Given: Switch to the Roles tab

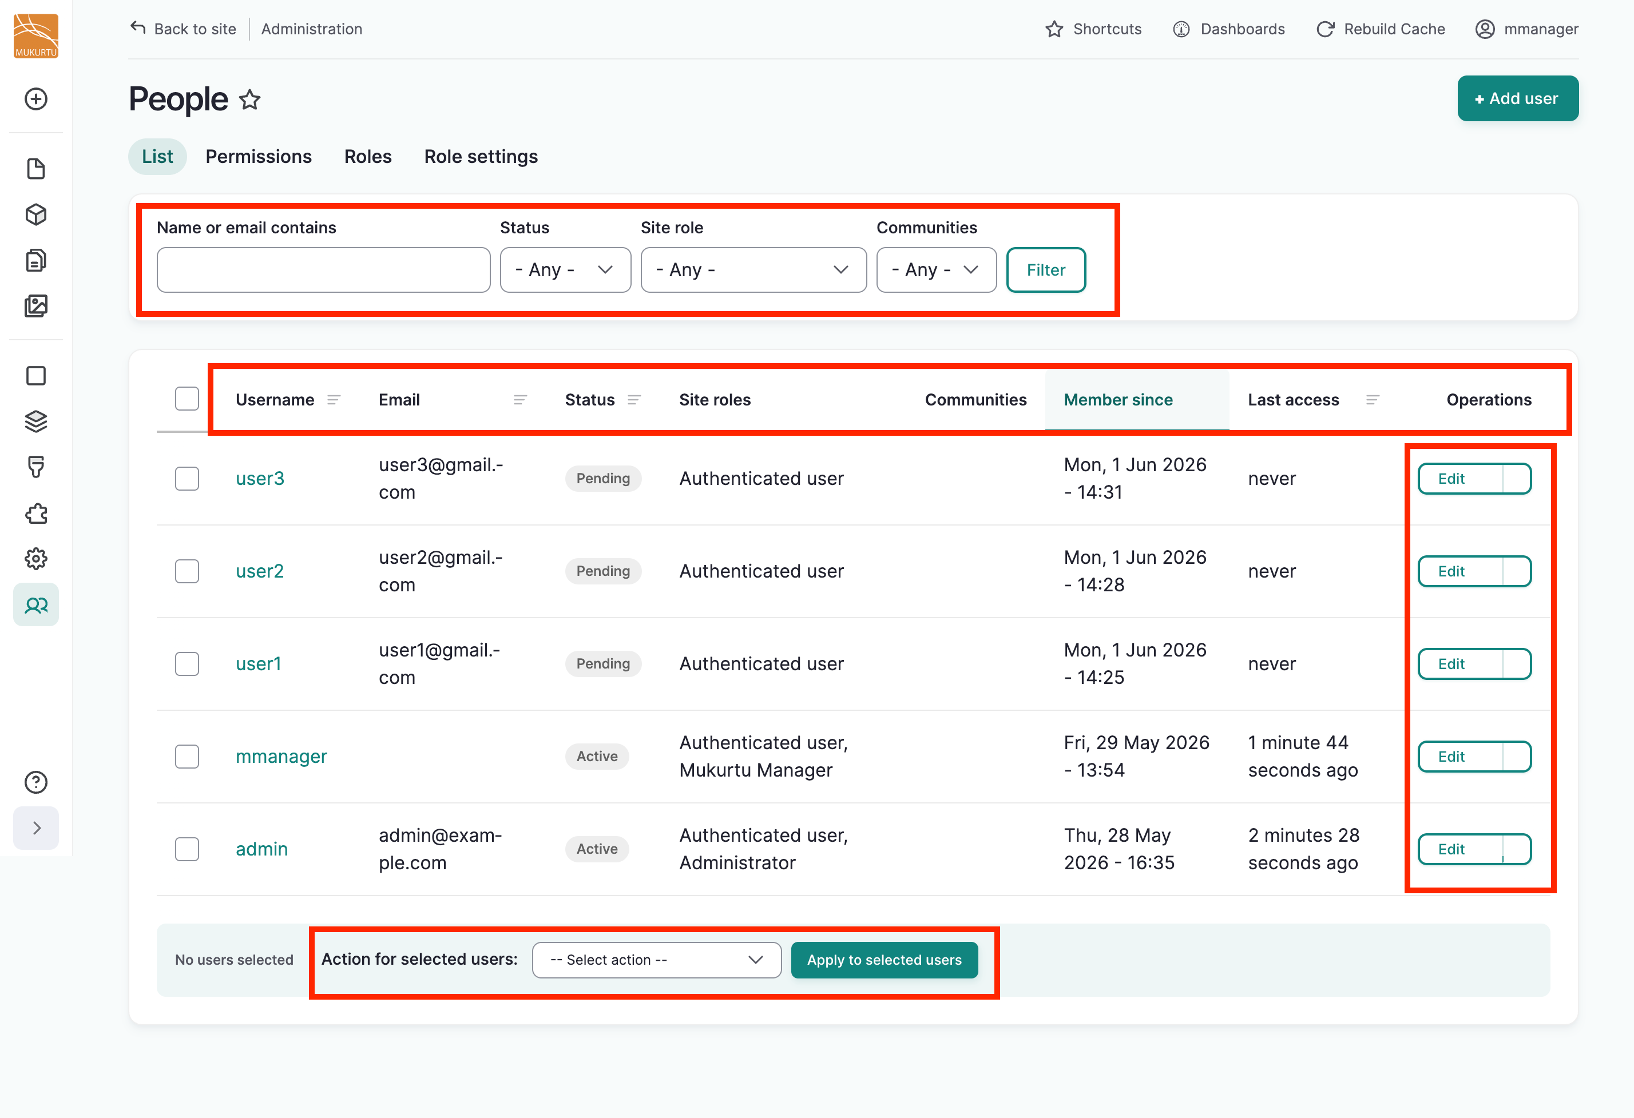Looking at the screenshot, I should click(x=368, y=157).
